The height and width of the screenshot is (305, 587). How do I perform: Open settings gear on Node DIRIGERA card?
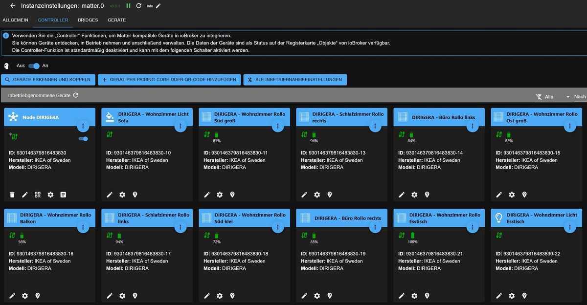pyautogui.click(x=50, y=195)
